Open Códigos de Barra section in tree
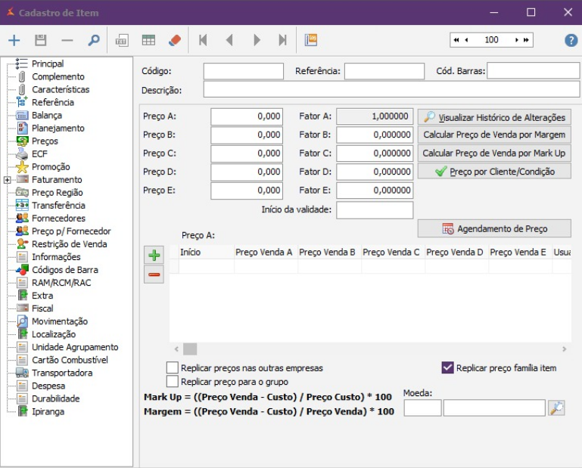The image size is (582, 468). (x=64, y=270)
